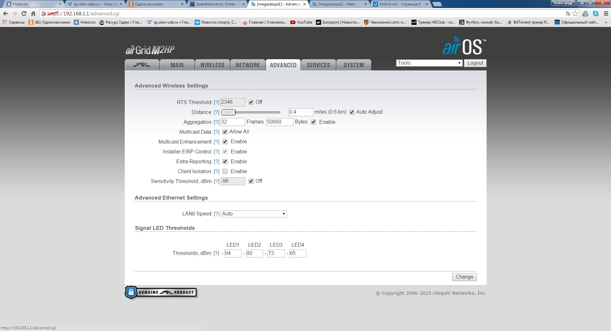Open the Футбол, хоккей bookmark
Image resolution: width=611 pixels, height=331 pixels.
(x=480, y=22)
